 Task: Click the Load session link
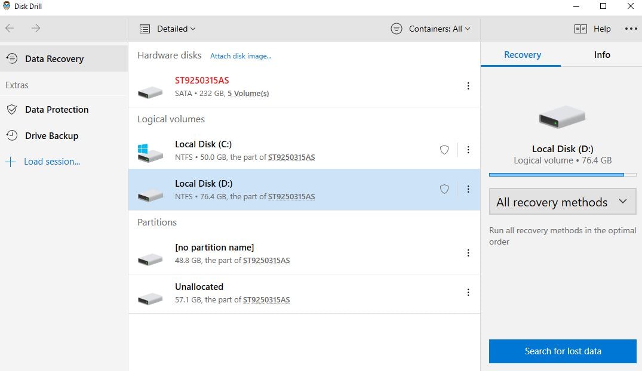click(x=52, y=162)
